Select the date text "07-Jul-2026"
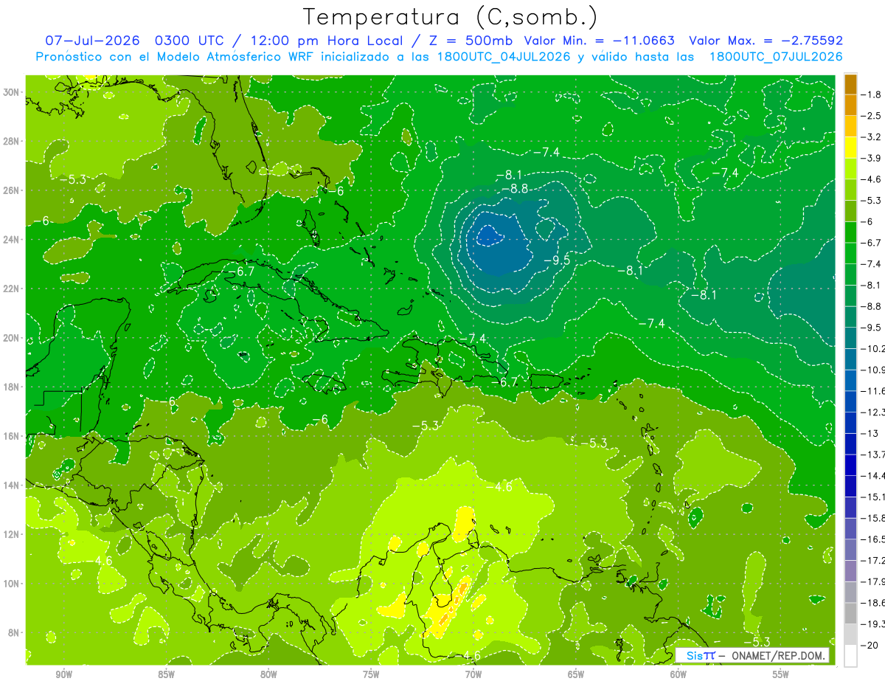Screen dimensions: 885x684 pos(91,41)
